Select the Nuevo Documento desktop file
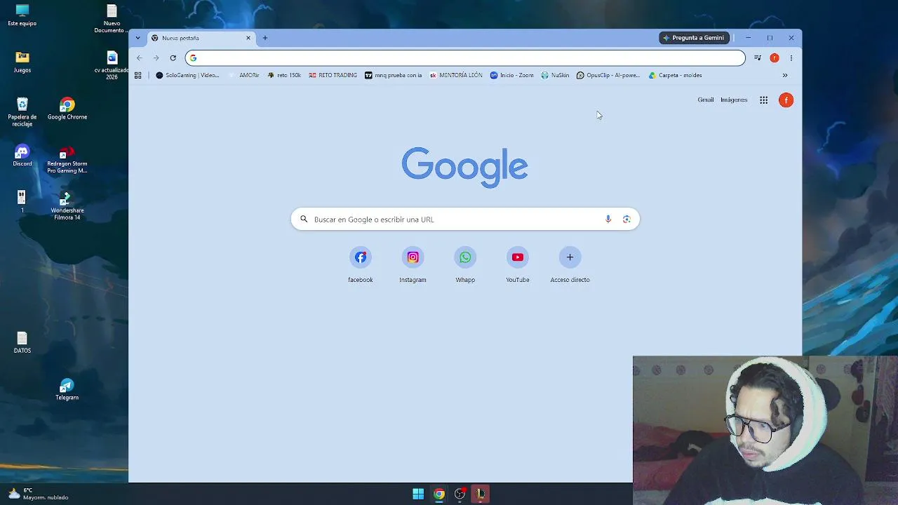The height and width of the screenshot is (505, 898). [x=112, y=19]
